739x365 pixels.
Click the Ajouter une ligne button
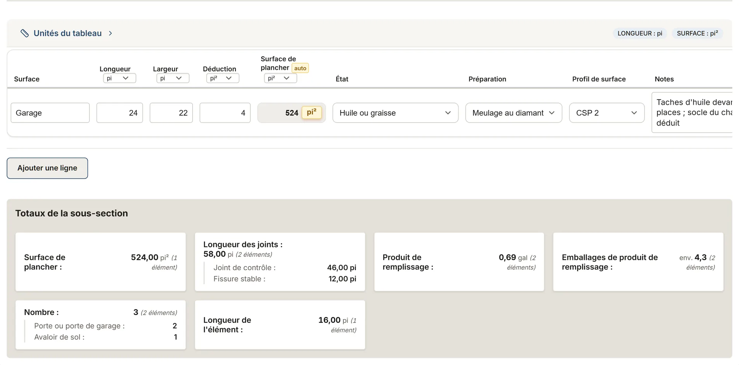coord(47,168)
